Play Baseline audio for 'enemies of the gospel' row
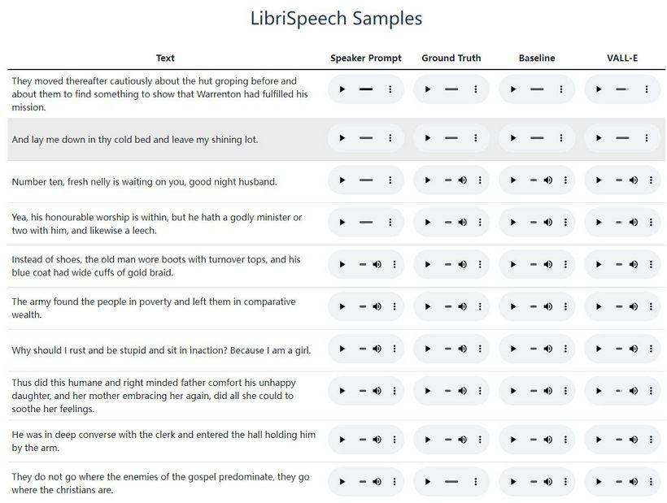Image resolution: width=667 pixels, height=503 pixels. [513, 482]
